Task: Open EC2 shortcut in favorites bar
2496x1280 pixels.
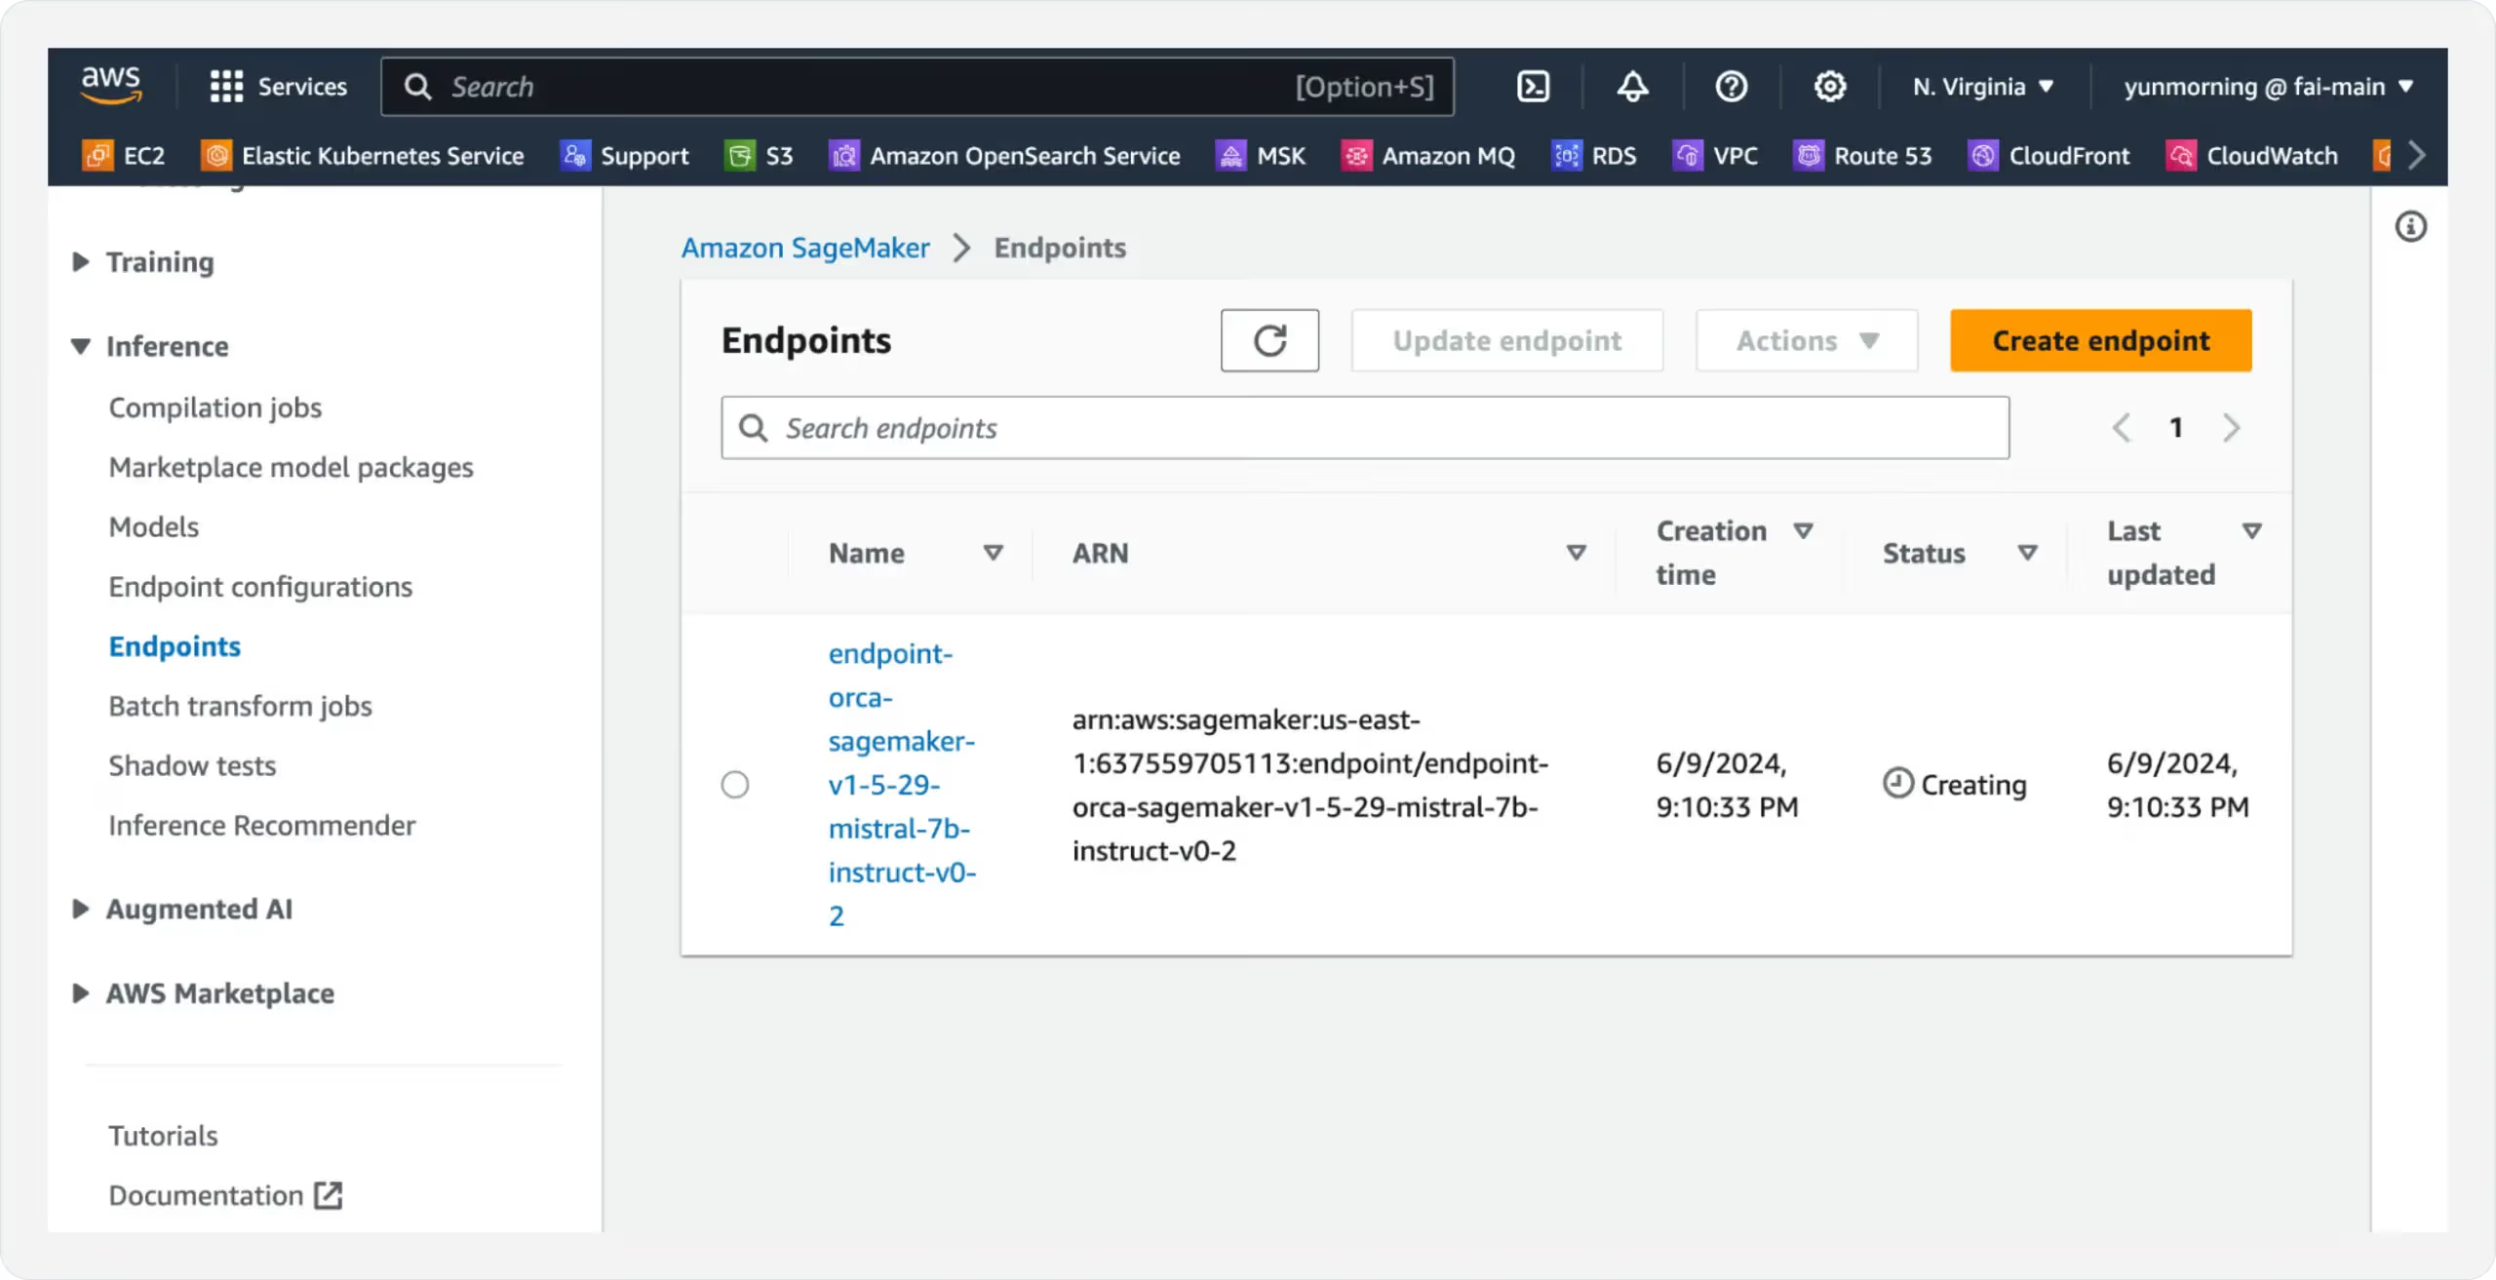Action: point(124,156)
